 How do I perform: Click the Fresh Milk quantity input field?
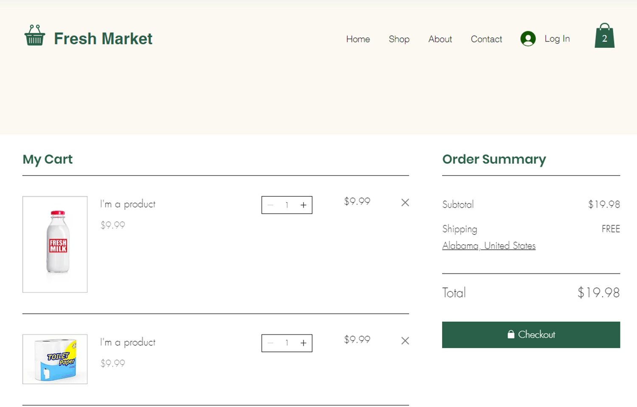[x=287, y=205]
